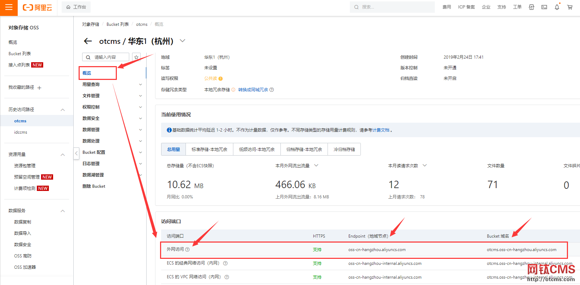Image resolution: width=580 pixels, height=285 pixels.
Task: Click the back arrow beside otcms title
Action: coord(88,41)
